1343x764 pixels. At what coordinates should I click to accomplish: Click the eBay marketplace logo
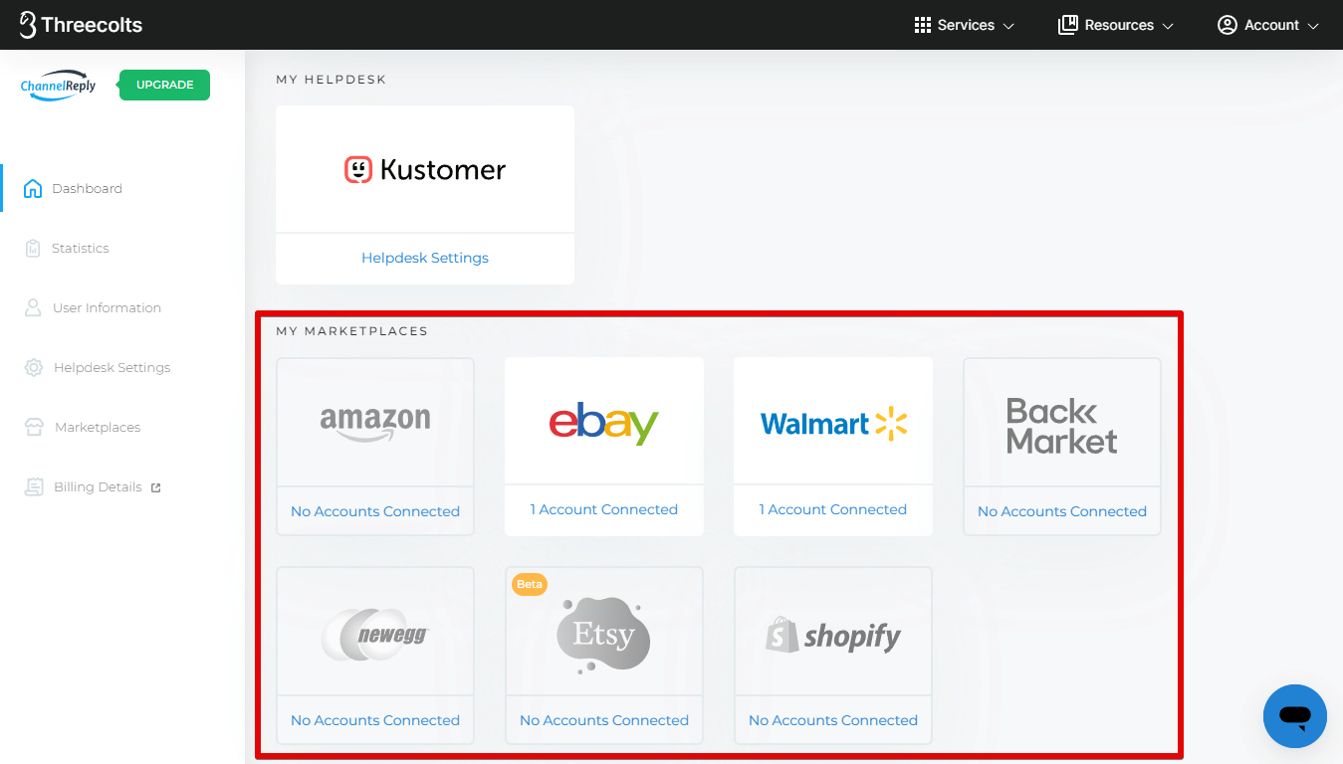604,423
